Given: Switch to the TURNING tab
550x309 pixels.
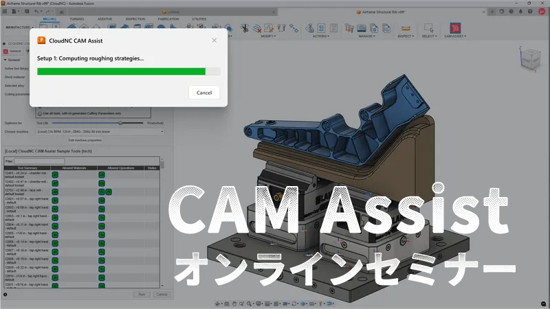Looking at the screenshot, I should coord(76,19).
